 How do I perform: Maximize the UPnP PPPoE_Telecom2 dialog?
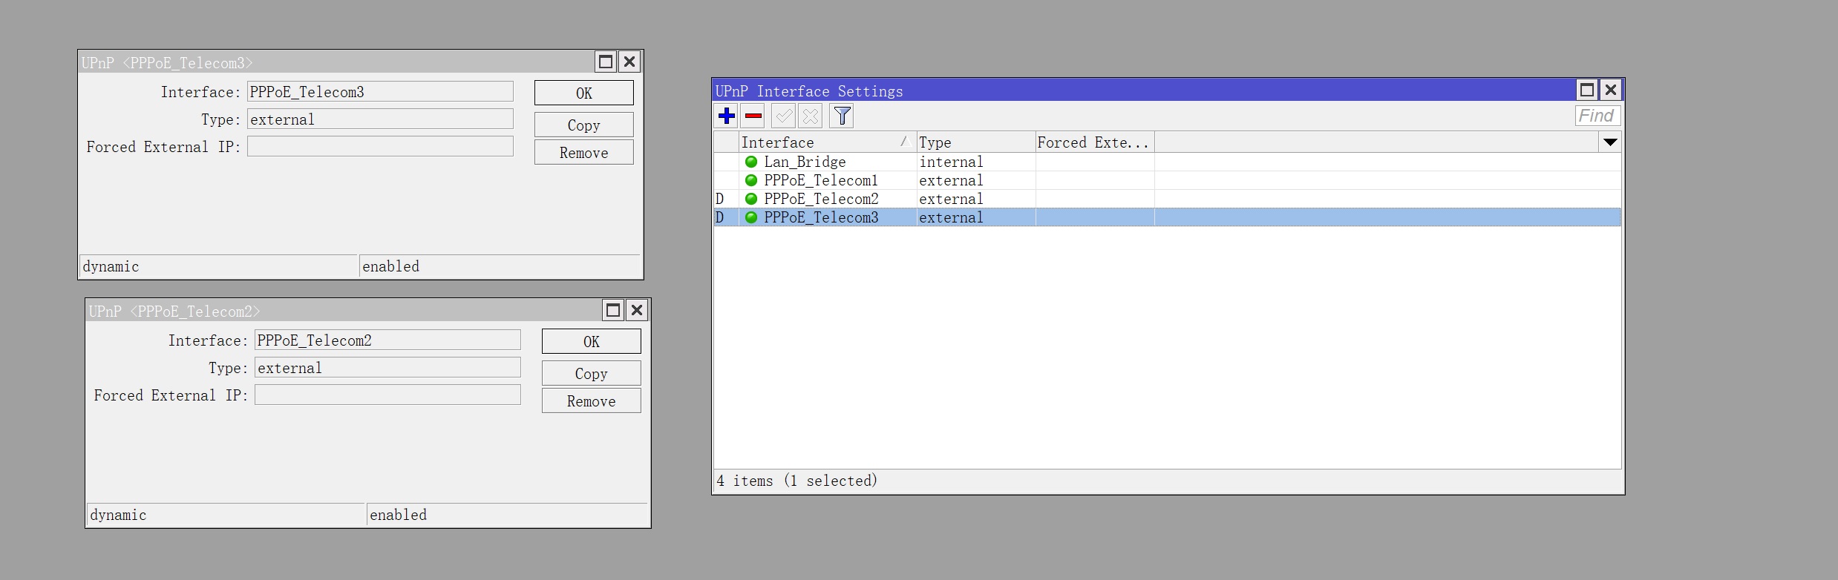pyautogui.click(x=613, y=310)
